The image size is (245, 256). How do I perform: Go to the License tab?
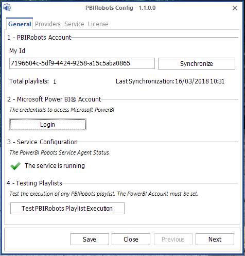(98, 24)
